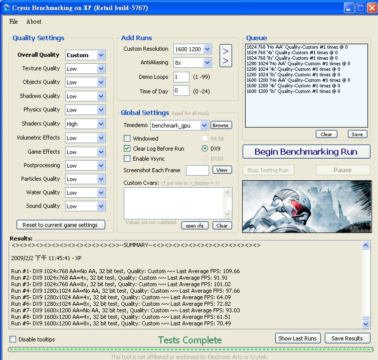
Task: Open the About menu
Action: [x=34, y=22]
